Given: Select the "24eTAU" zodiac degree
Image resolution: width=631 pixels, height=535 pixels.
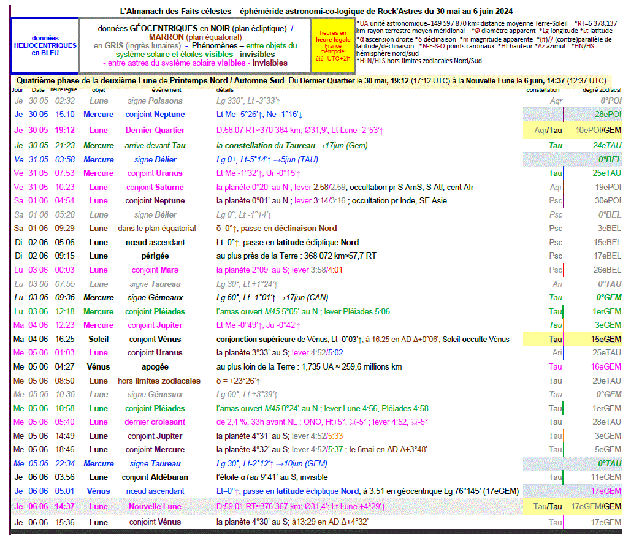Looking at the screenshot, I should click(607, 145).
